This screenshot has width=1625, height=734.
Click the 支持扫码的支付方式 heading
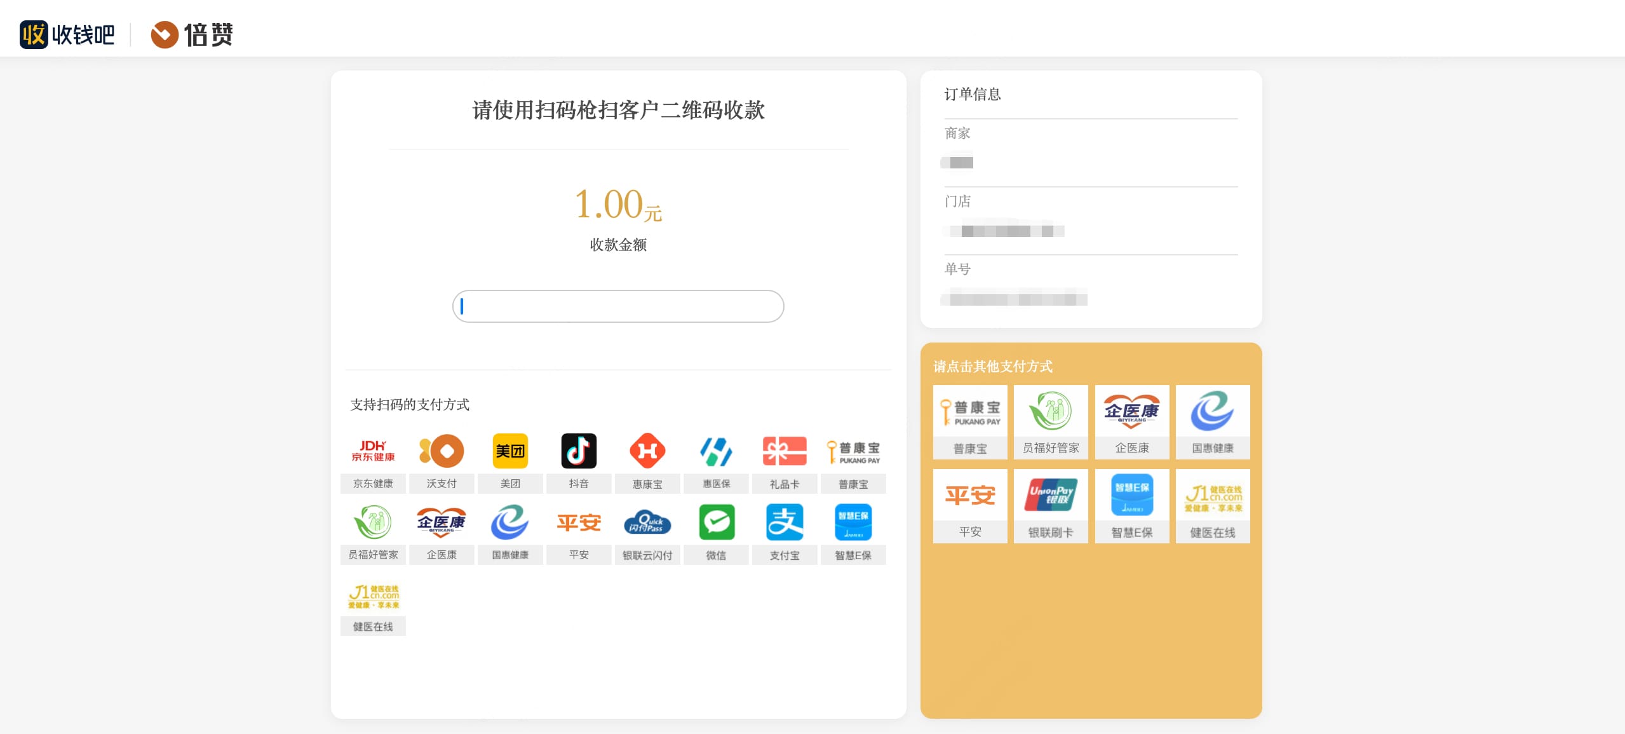(410, 404)
